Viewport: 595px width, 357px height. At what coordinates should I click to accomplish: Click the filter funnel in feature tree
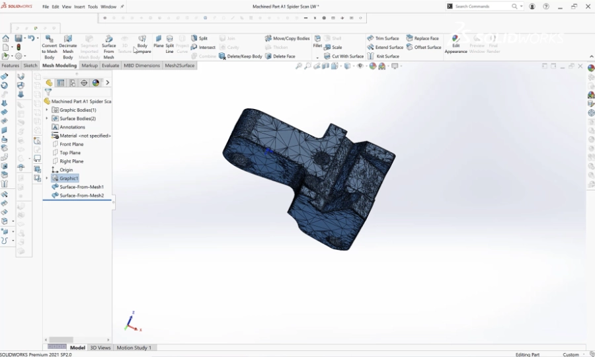pyautogui.click(x=48, y=92)
